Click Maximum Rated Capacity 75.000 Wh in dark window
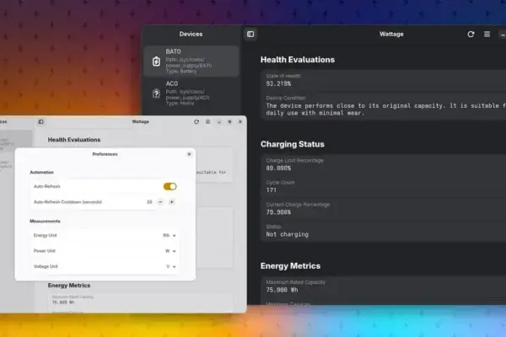 282,290
